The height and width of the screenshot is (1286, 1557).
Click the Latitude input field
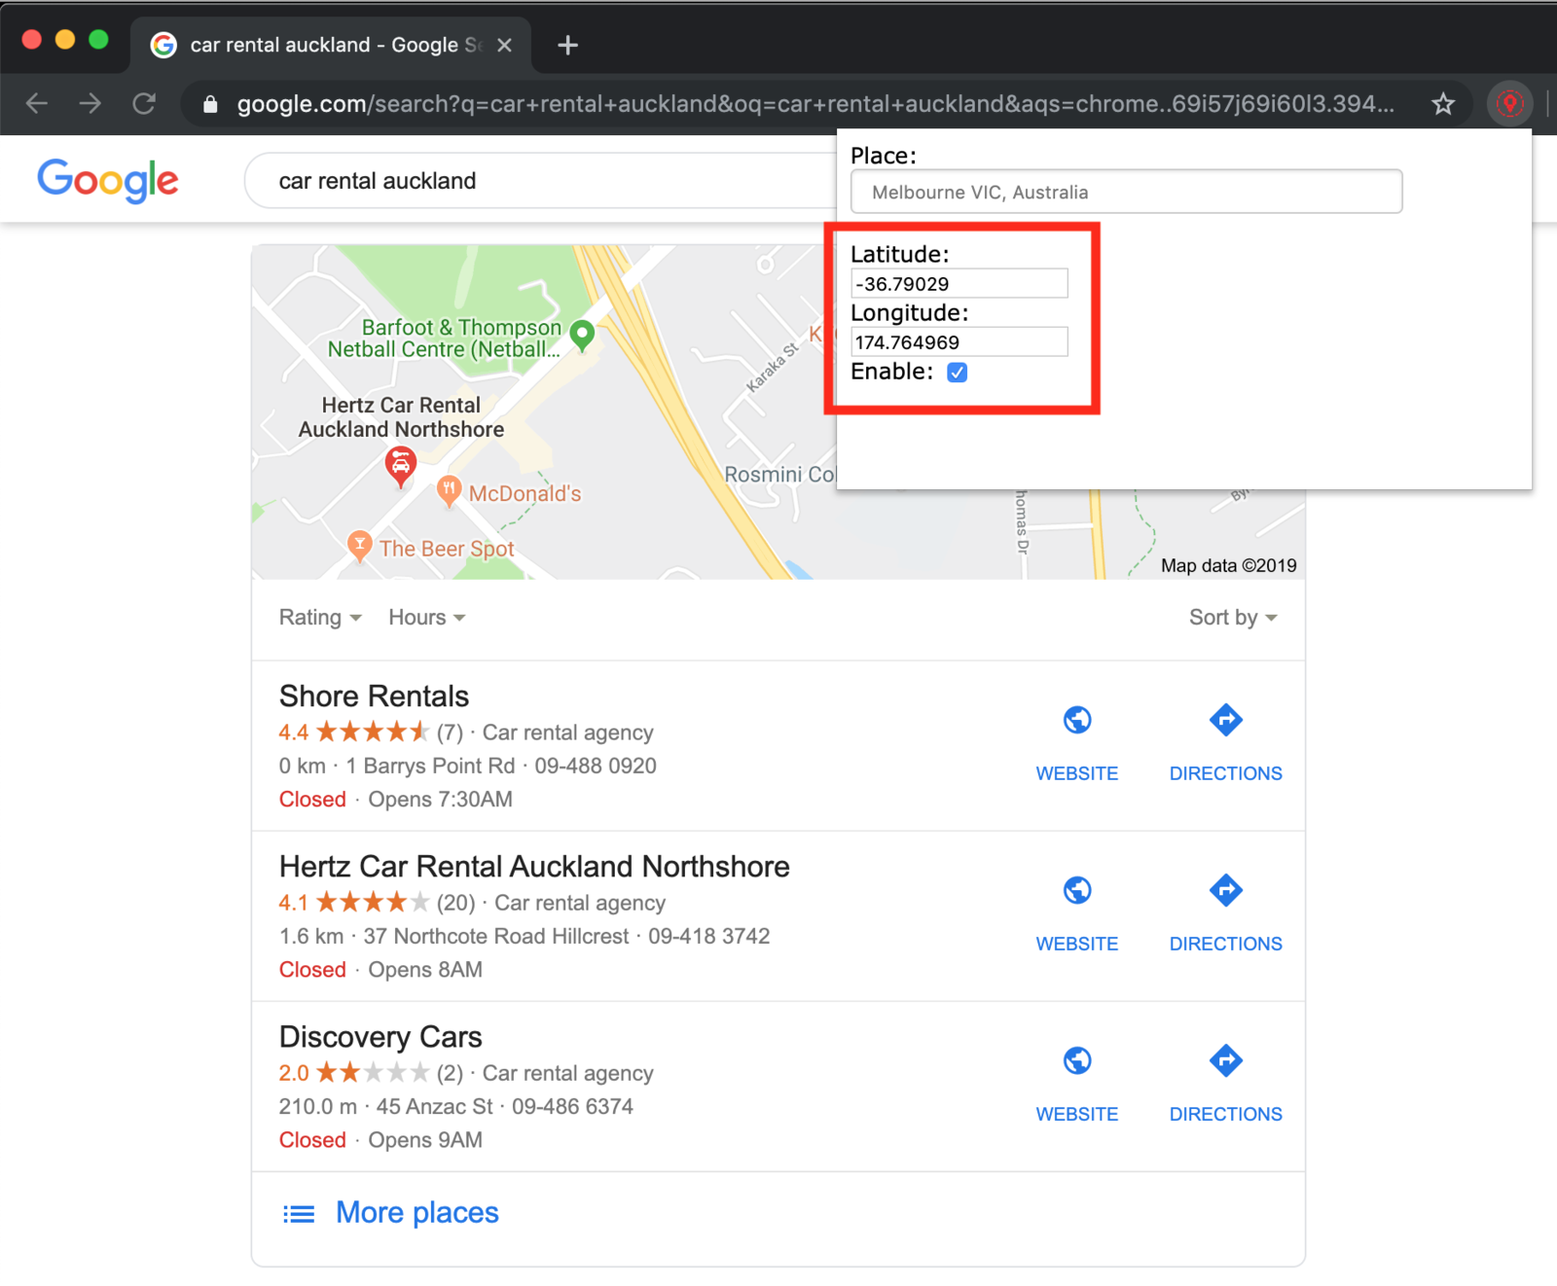(x=960, y=283)
